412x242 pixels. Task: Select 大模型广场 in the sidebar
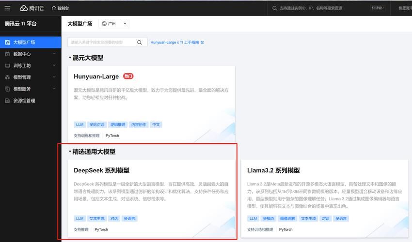(x=31, y=42)
